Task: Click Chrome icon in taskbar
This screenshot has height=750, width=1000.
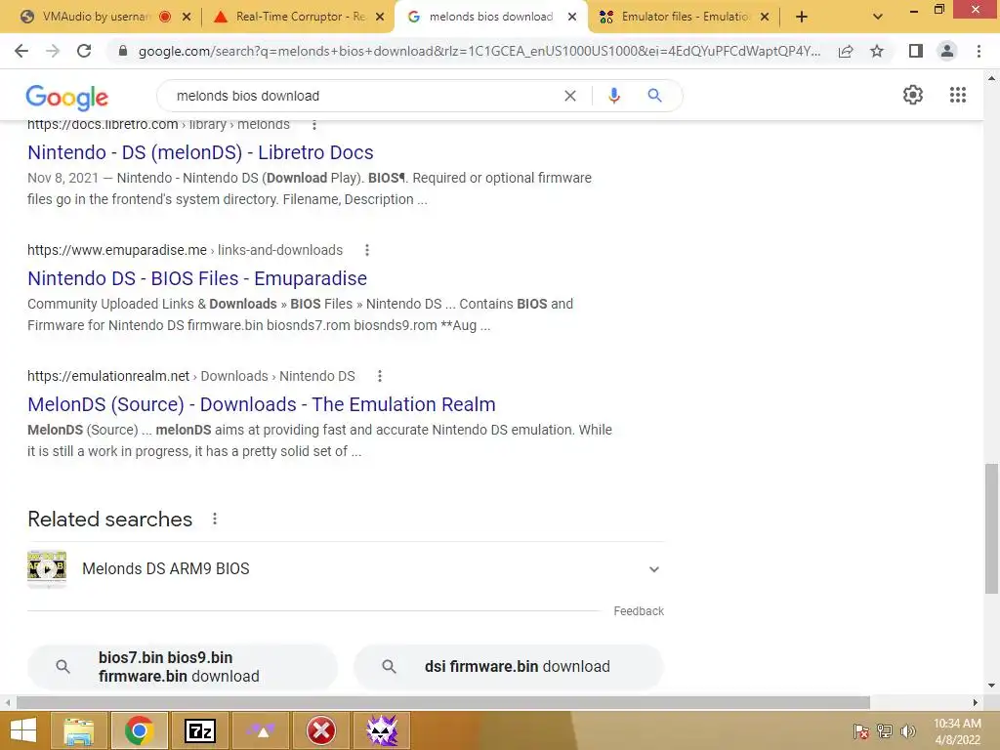Action: tap(139, 730)
